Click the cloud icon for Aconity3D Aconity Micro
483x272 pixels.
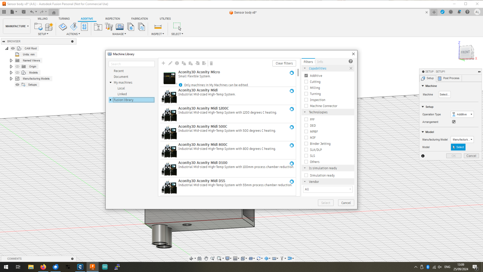[x=292, y=73]
